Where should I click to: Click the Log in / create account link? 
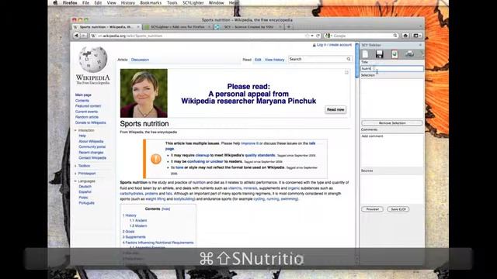(x=334, y=45)
